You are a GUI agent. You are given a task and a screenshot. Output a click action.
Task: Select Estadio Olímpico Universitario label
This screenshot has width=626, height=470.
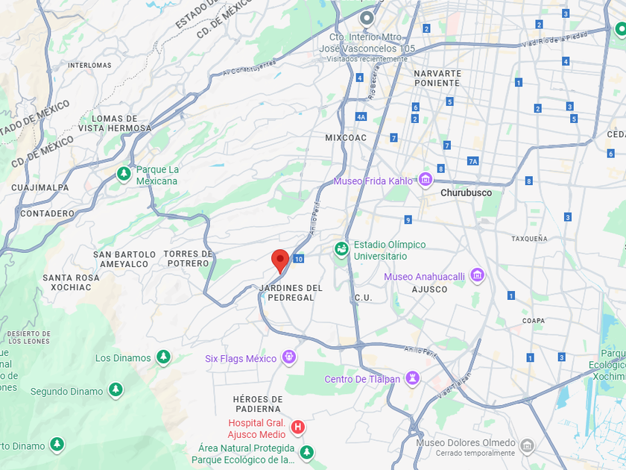[x=390, y=250]
